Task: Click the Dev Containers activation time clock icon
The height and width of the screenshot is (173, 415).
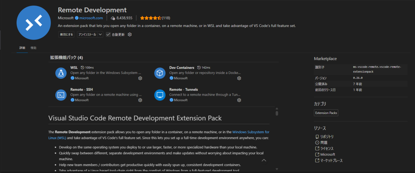Action: click(199, 68)
